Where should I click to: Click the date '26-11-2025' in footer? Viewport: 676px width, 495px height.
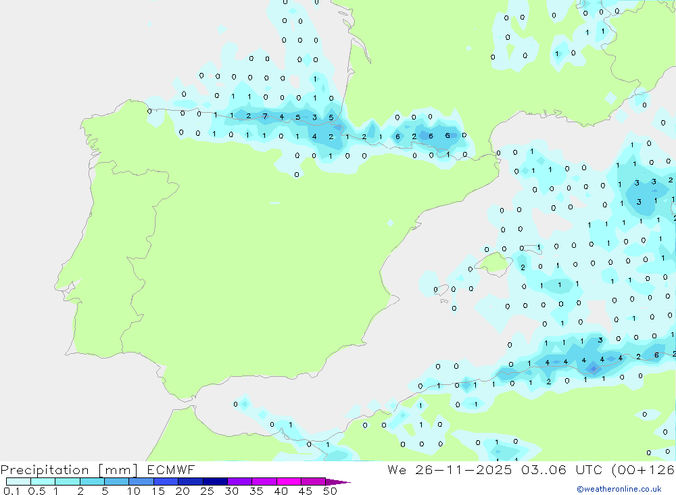(x=464, y=470)
